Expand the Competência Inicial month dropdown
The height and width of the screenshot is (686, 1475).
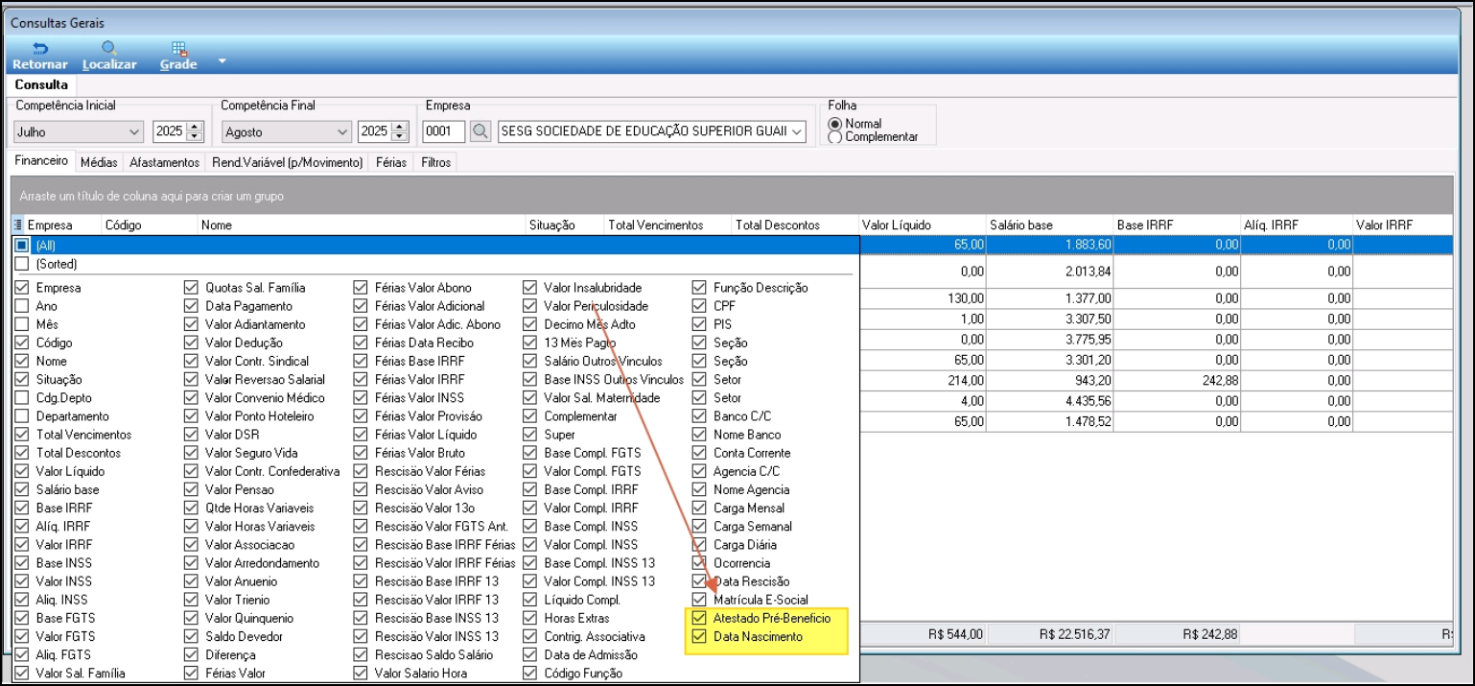click(134, 131)
